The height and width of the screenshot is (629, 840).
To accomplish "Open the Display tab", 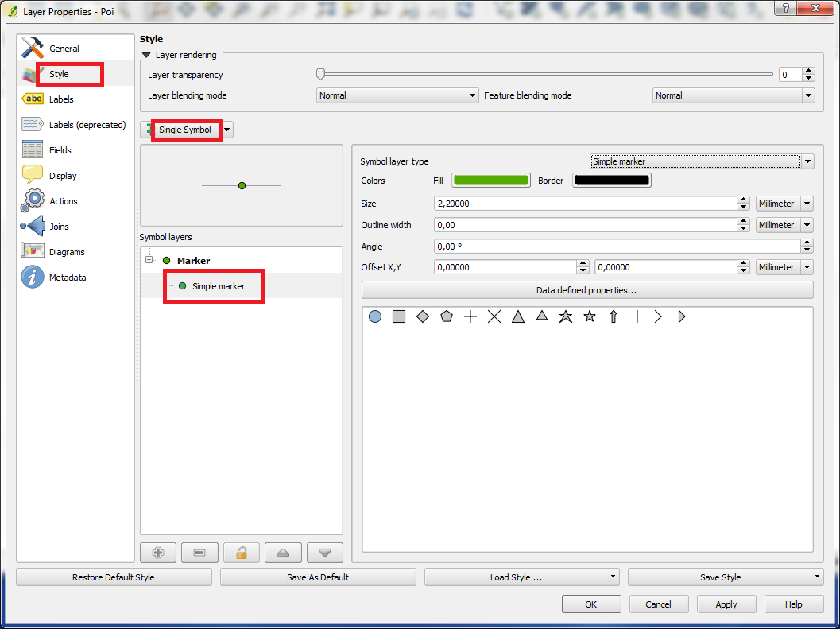I will click(75, 176).
